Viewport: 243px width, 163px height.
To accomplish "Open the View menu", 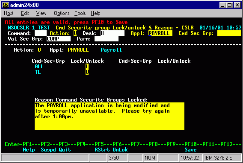I will click(41, 13).
